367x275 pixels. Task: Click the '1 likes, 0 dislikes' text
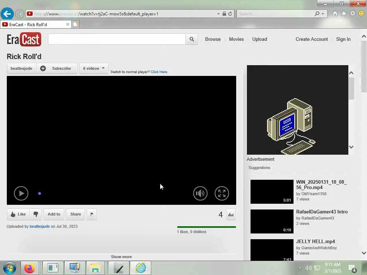[x=191, y=232]
